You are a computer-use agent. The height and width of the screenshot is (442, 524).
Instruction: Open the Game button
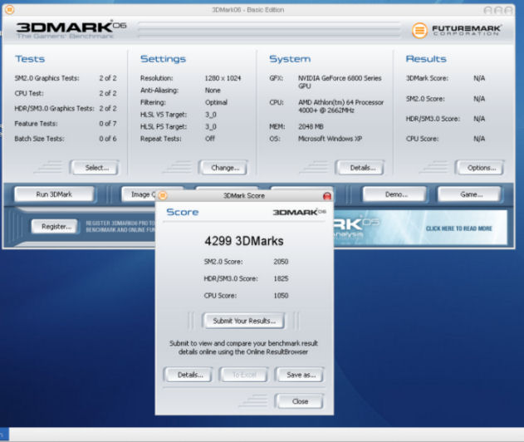click(469, 194)
